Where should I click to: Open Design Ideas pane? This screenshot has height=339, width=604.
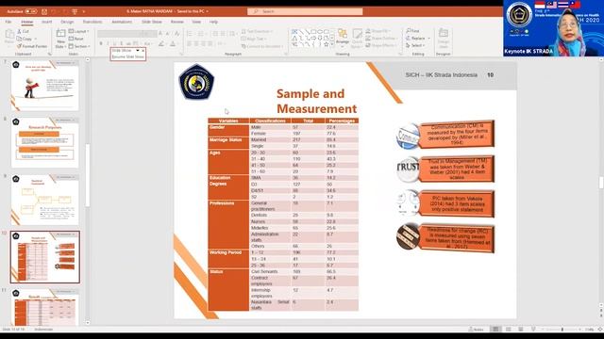click(x=444, y=38)
